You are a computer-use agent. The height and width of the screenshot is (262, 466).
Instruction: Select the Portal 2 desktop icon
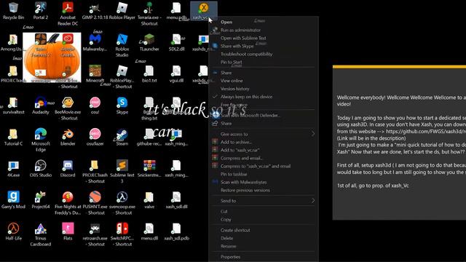tap(41, 11)
